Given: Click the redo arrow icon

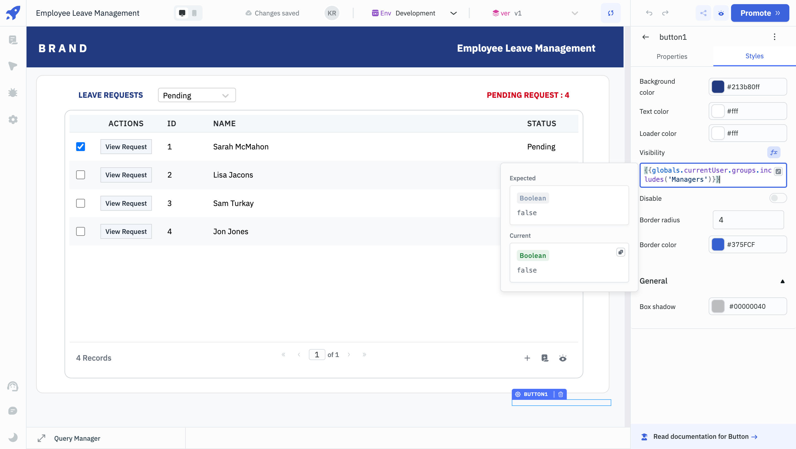Looking at the screenshot, I should coord(665,12).
